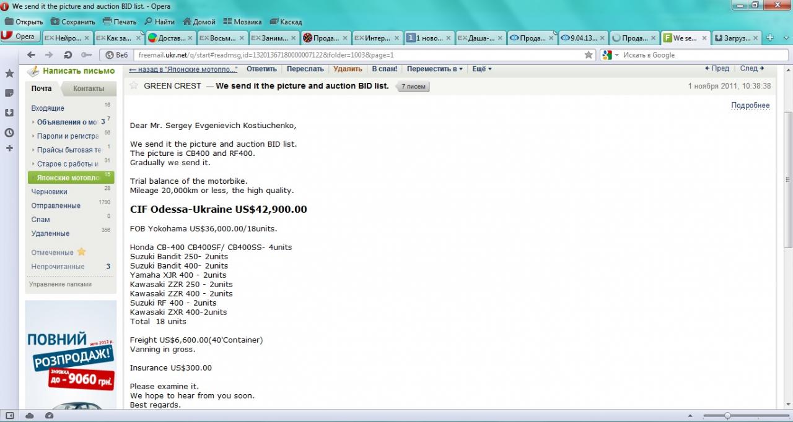Click the Сохранить (Save) toolbar button
The image size is (793, 422).
[x=72, y=22]
